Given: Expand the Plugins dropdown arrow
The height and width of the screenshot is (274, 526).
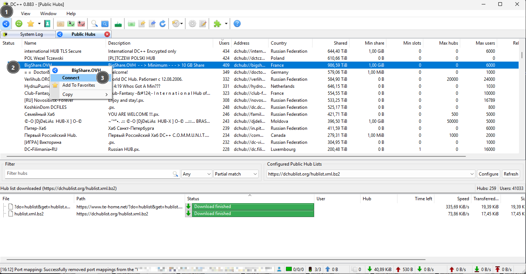Looking at the screenshot, I should [226, 24].
